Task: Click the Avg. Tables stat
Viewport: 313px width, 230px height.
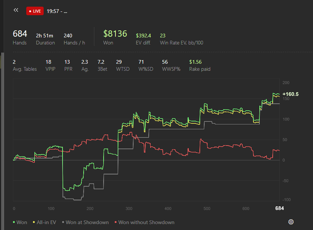Action: click(25, 65)
